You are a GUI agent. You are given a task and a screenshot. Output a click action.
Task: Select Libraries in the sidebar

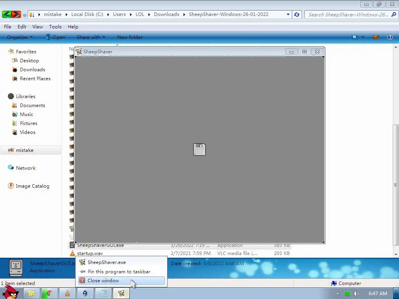(x=25, y=97)
